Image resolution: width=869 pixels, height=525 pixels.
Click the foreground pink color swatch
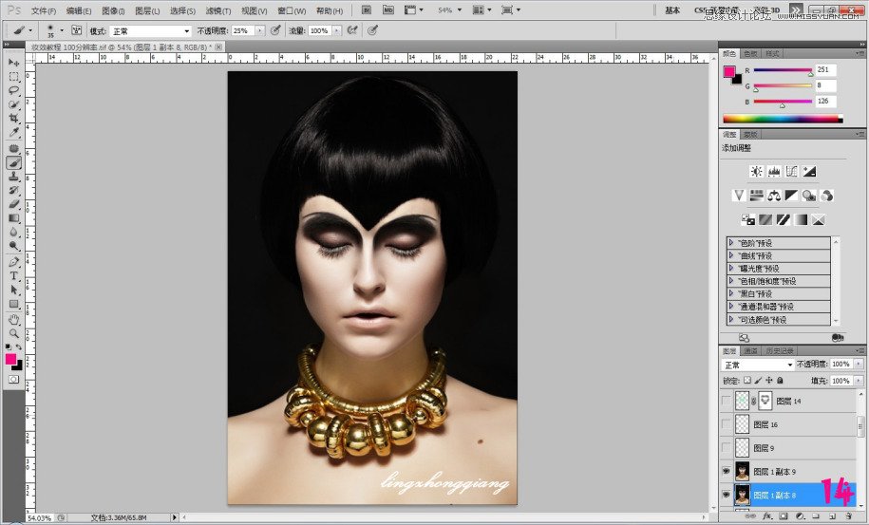pyautogui.click(x=12, y=359)
